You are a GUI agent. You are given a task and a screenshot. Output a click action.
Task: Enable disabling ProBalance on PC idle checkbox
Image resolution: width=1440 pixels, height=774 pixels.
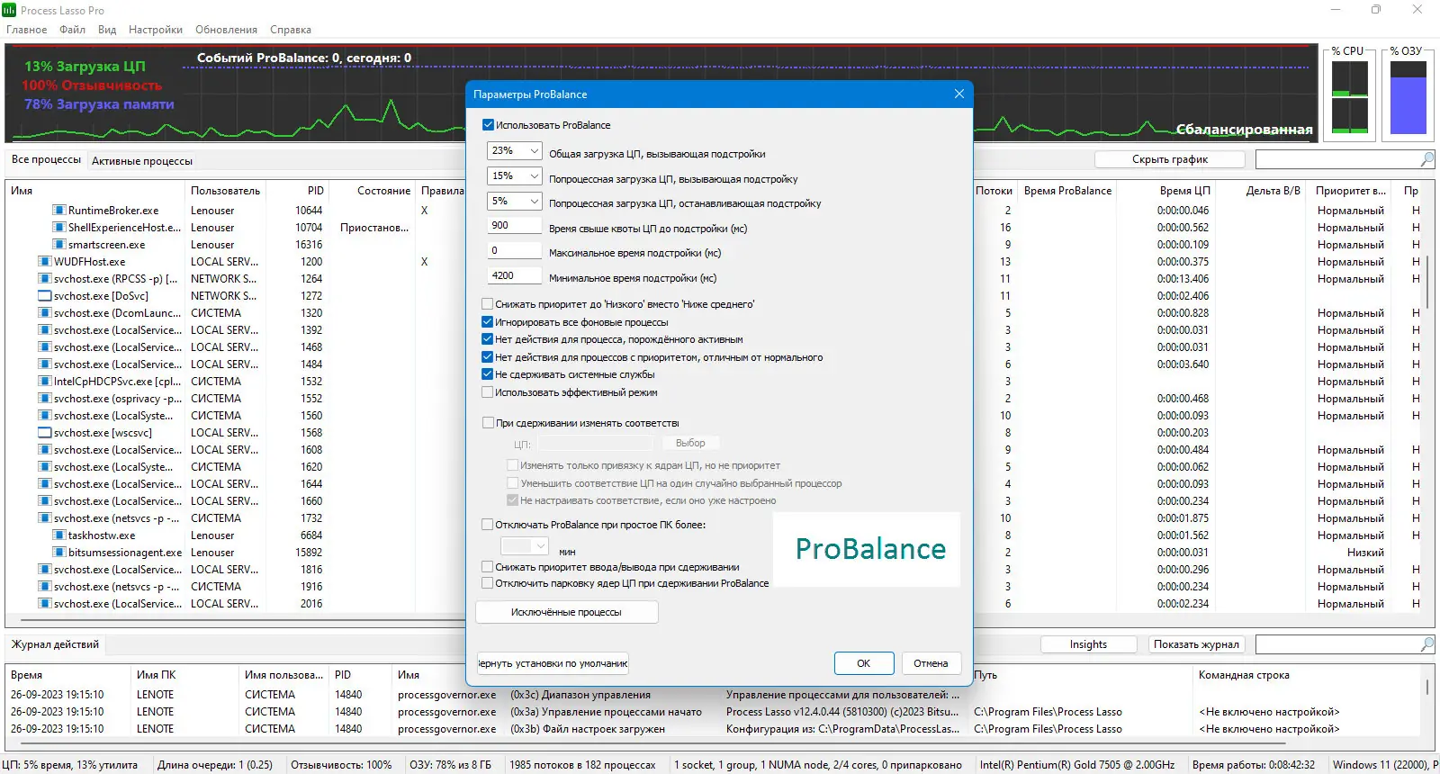(x=488, y=525)
